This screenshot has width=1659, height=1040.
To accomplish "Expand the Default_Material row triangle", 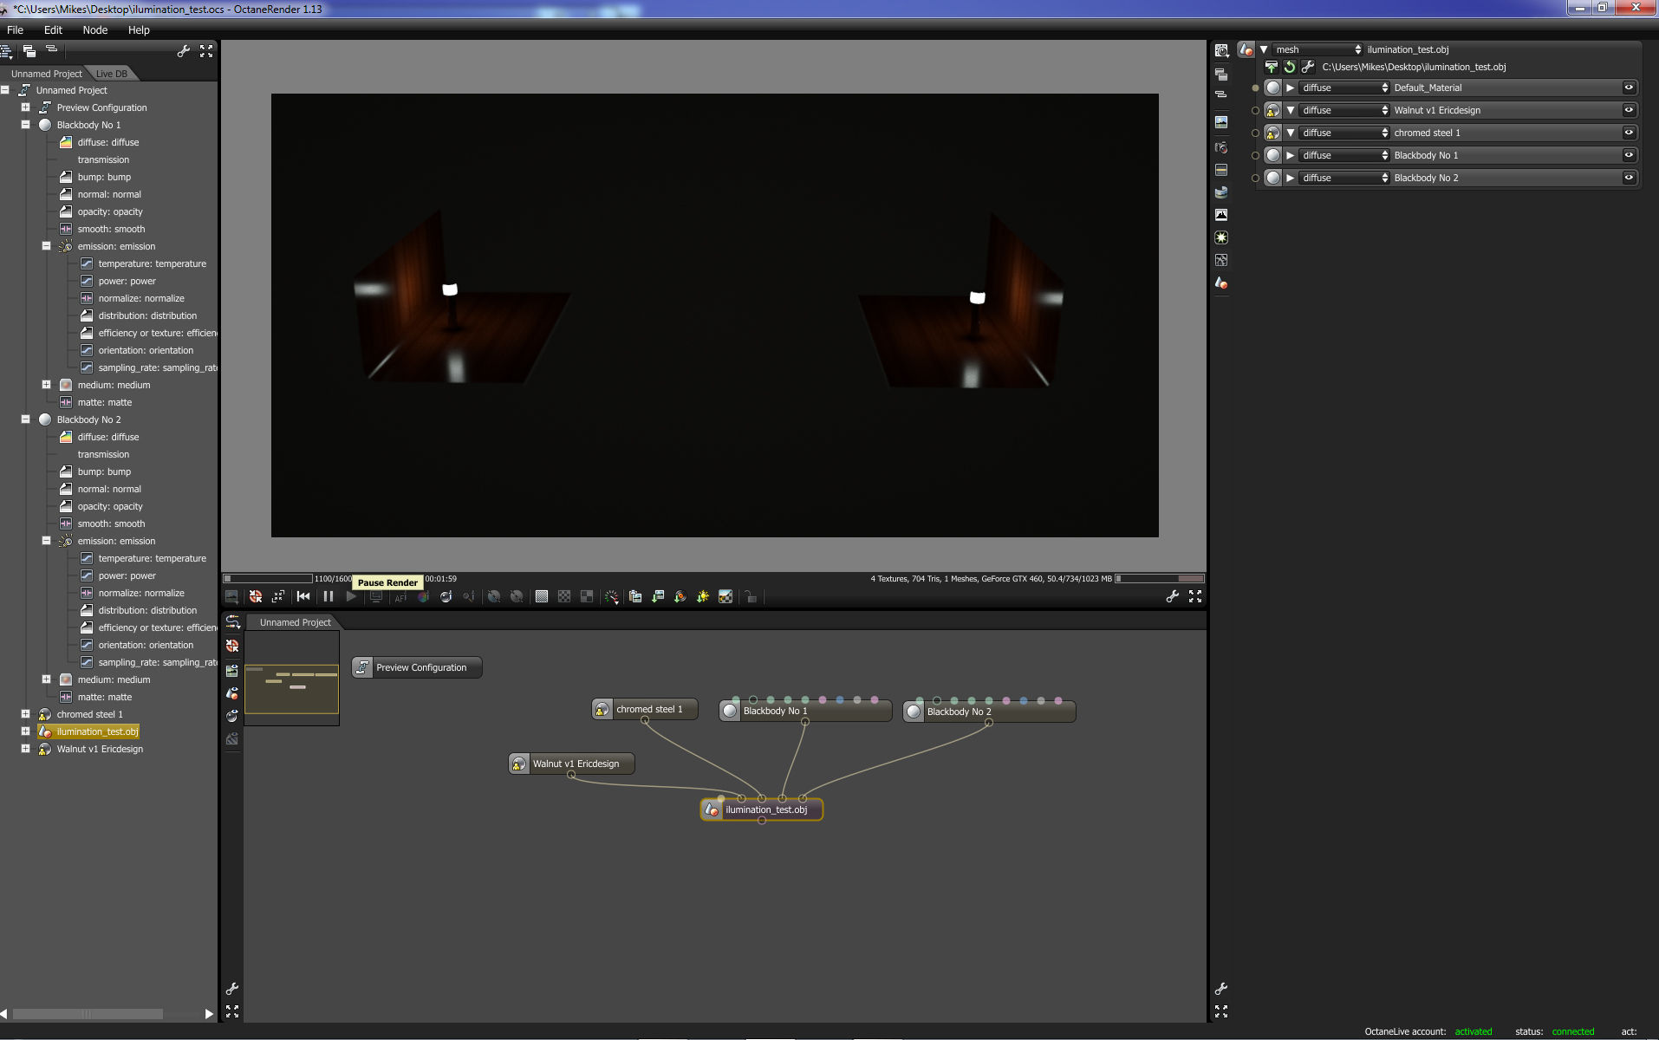I will (1291, 88).
